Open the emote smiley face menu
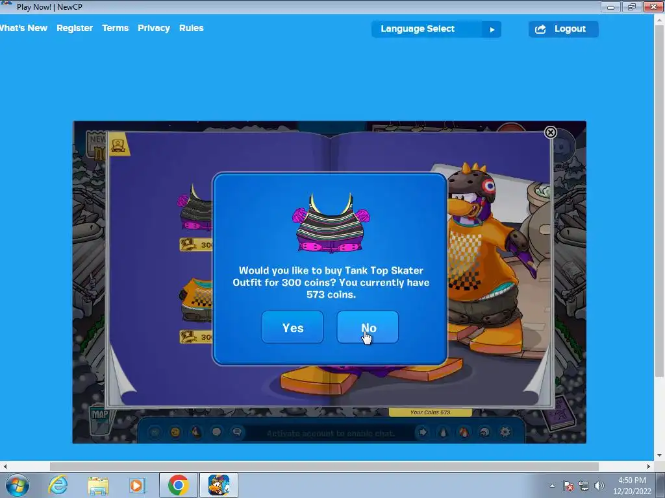Screen dimensions: 665x498 [175, 432]
